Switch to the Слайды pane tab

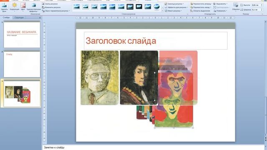(6, 17)
